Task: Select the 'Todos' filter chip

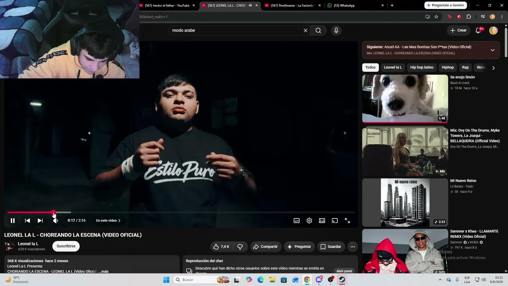Action: click(370, 68)
